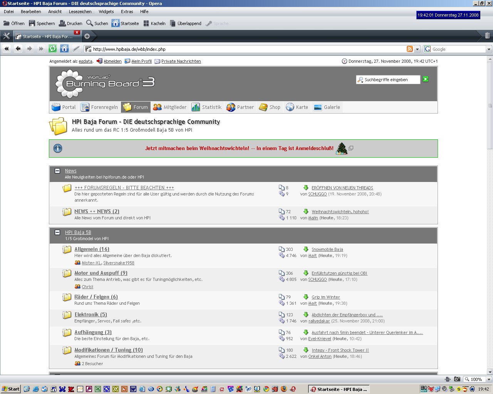493x394 pixels.
Task: Open the Motor und Auspuff (9) forum
Action: (101, 273)
